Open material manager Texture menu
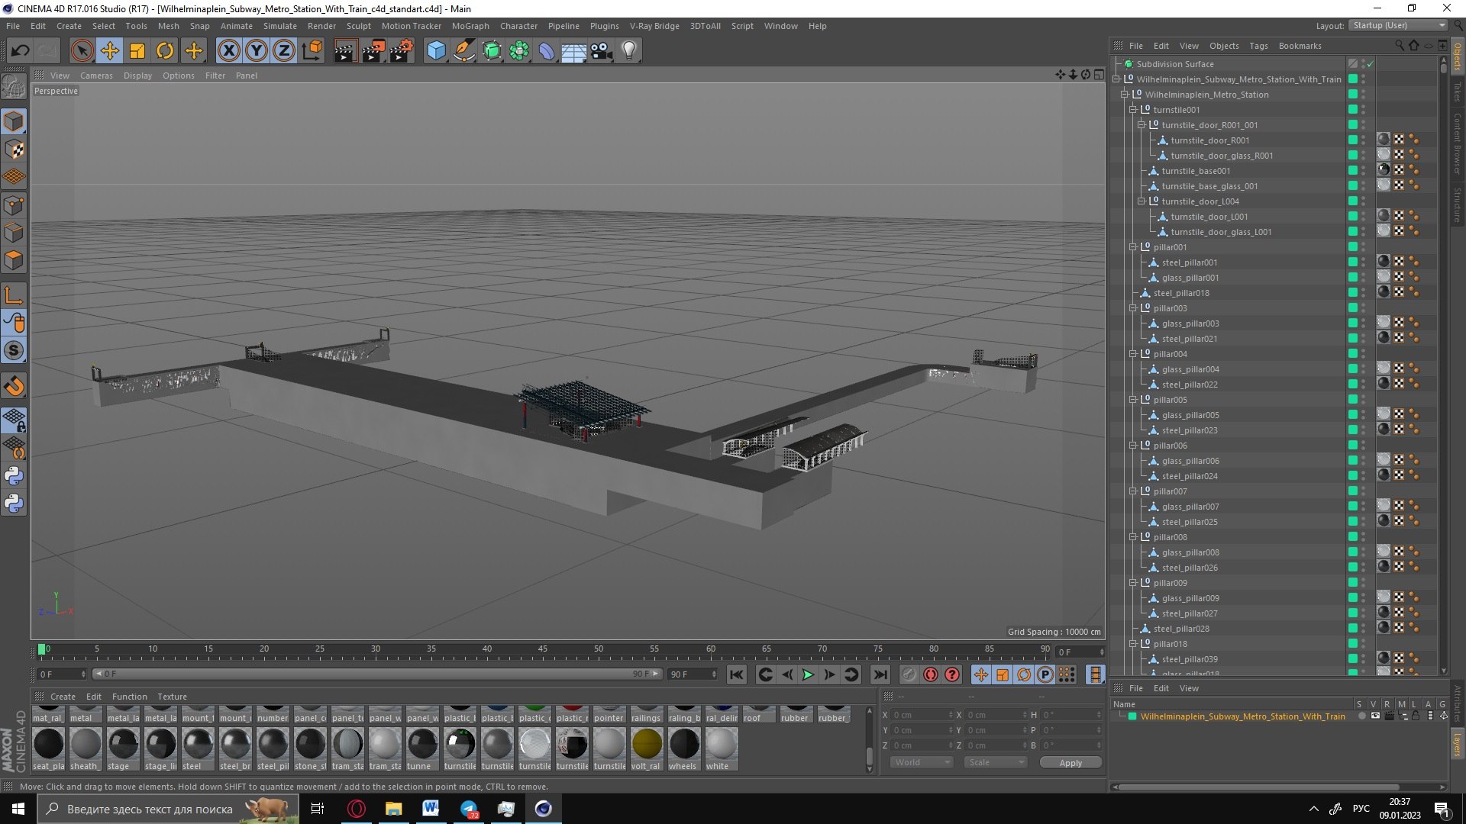 click(172, 697)
